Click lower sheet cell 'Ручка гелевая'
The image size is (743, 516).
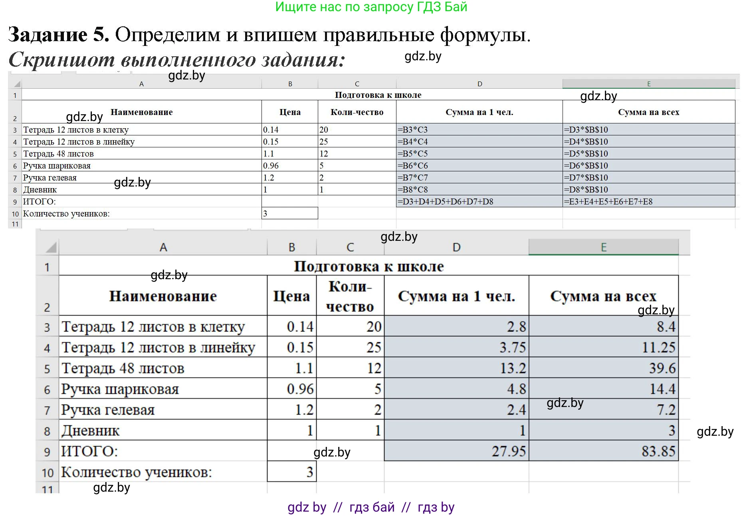coord(163,409)
